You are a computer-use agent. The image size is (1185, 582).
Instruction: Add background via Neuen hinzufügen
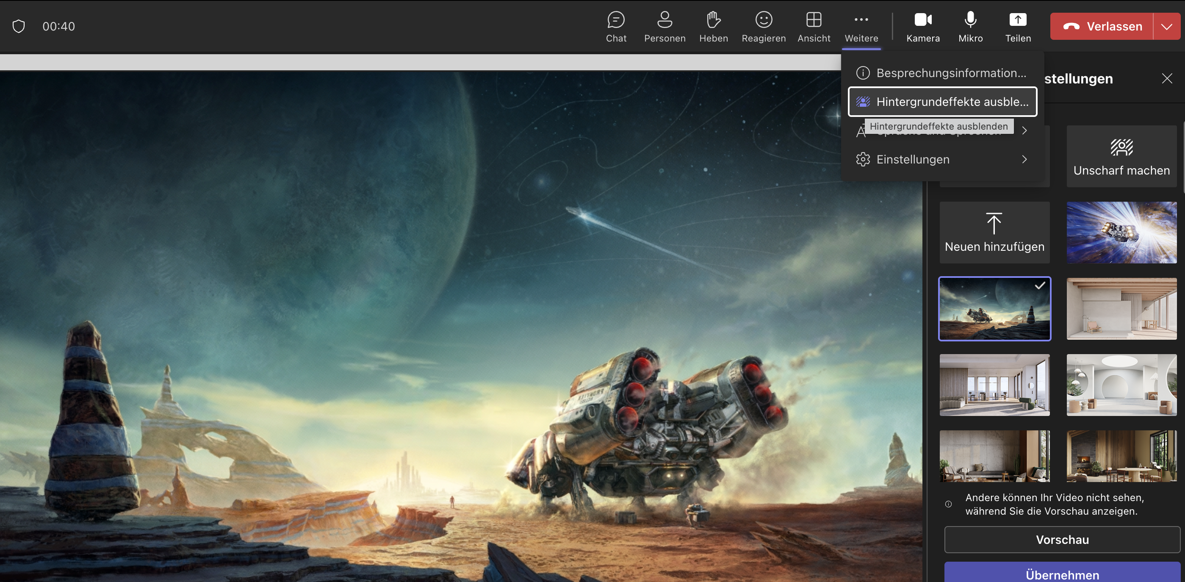[x=994, y=233]
